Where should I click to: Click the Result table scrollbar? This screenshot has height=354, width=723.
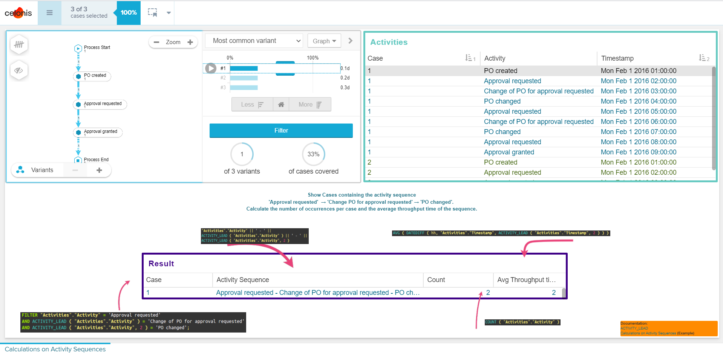click(x=564, y=293)
